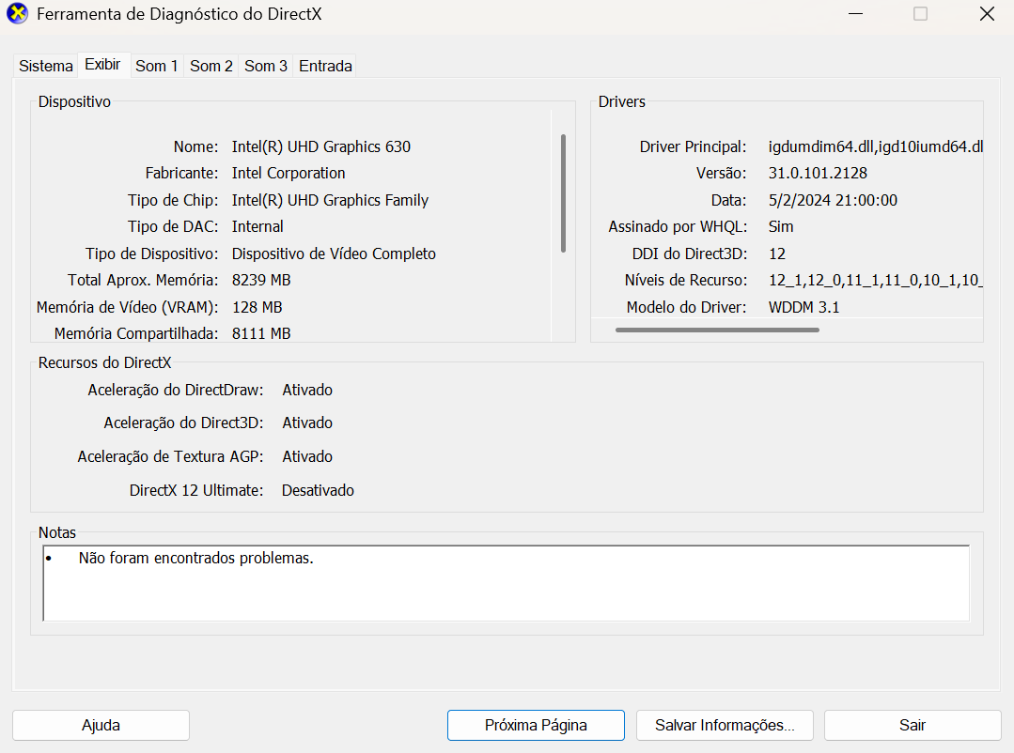Click the Dispositivo vertical scrollbar thumb
The width and height of the screenshot is (1014, 753).
563,193
